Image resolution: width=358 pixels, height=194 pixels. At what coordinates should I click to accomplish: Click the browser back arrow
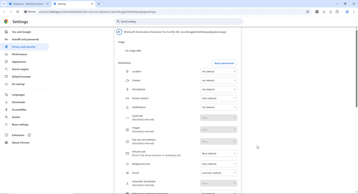point(4,12)
